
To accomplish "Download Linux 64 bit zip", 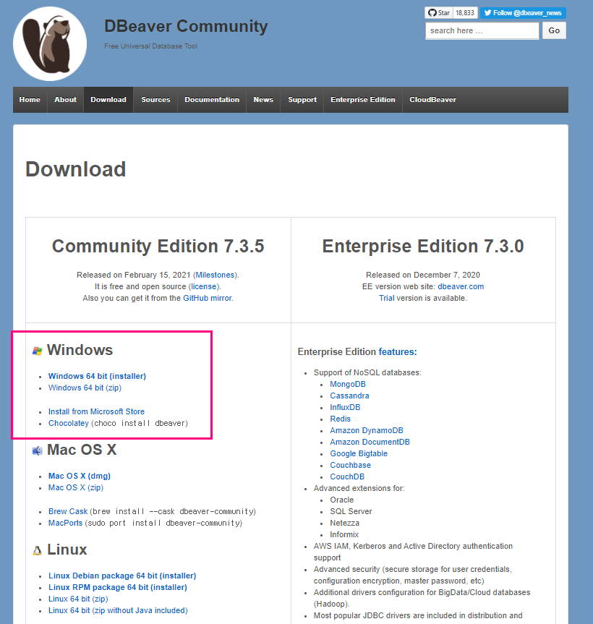I will click(78, 599).
